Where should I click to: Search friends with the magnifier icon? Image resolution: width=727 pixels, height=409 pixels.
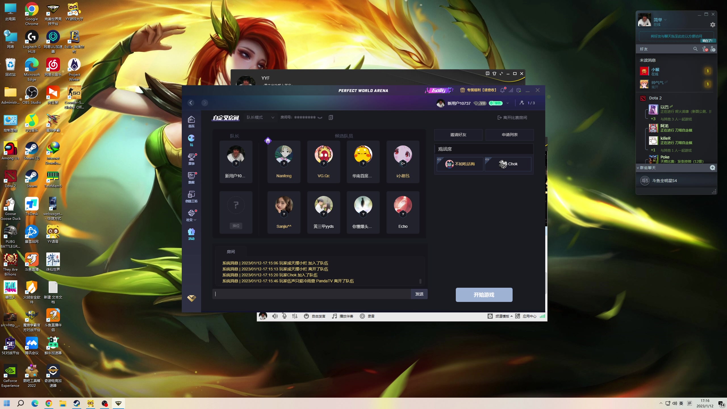pyautogui.click(x=695, y=49)
